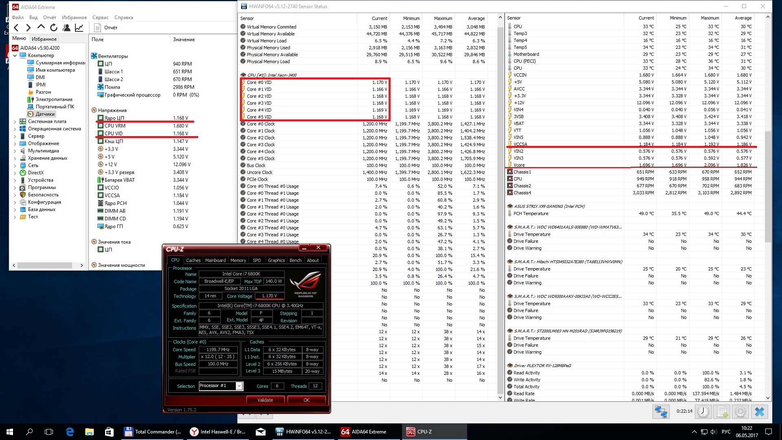The height and width of the screenshot is (440, 782).
Task: Click HWiNFO remote network monitors icon
Action: (x=660, y=411)
